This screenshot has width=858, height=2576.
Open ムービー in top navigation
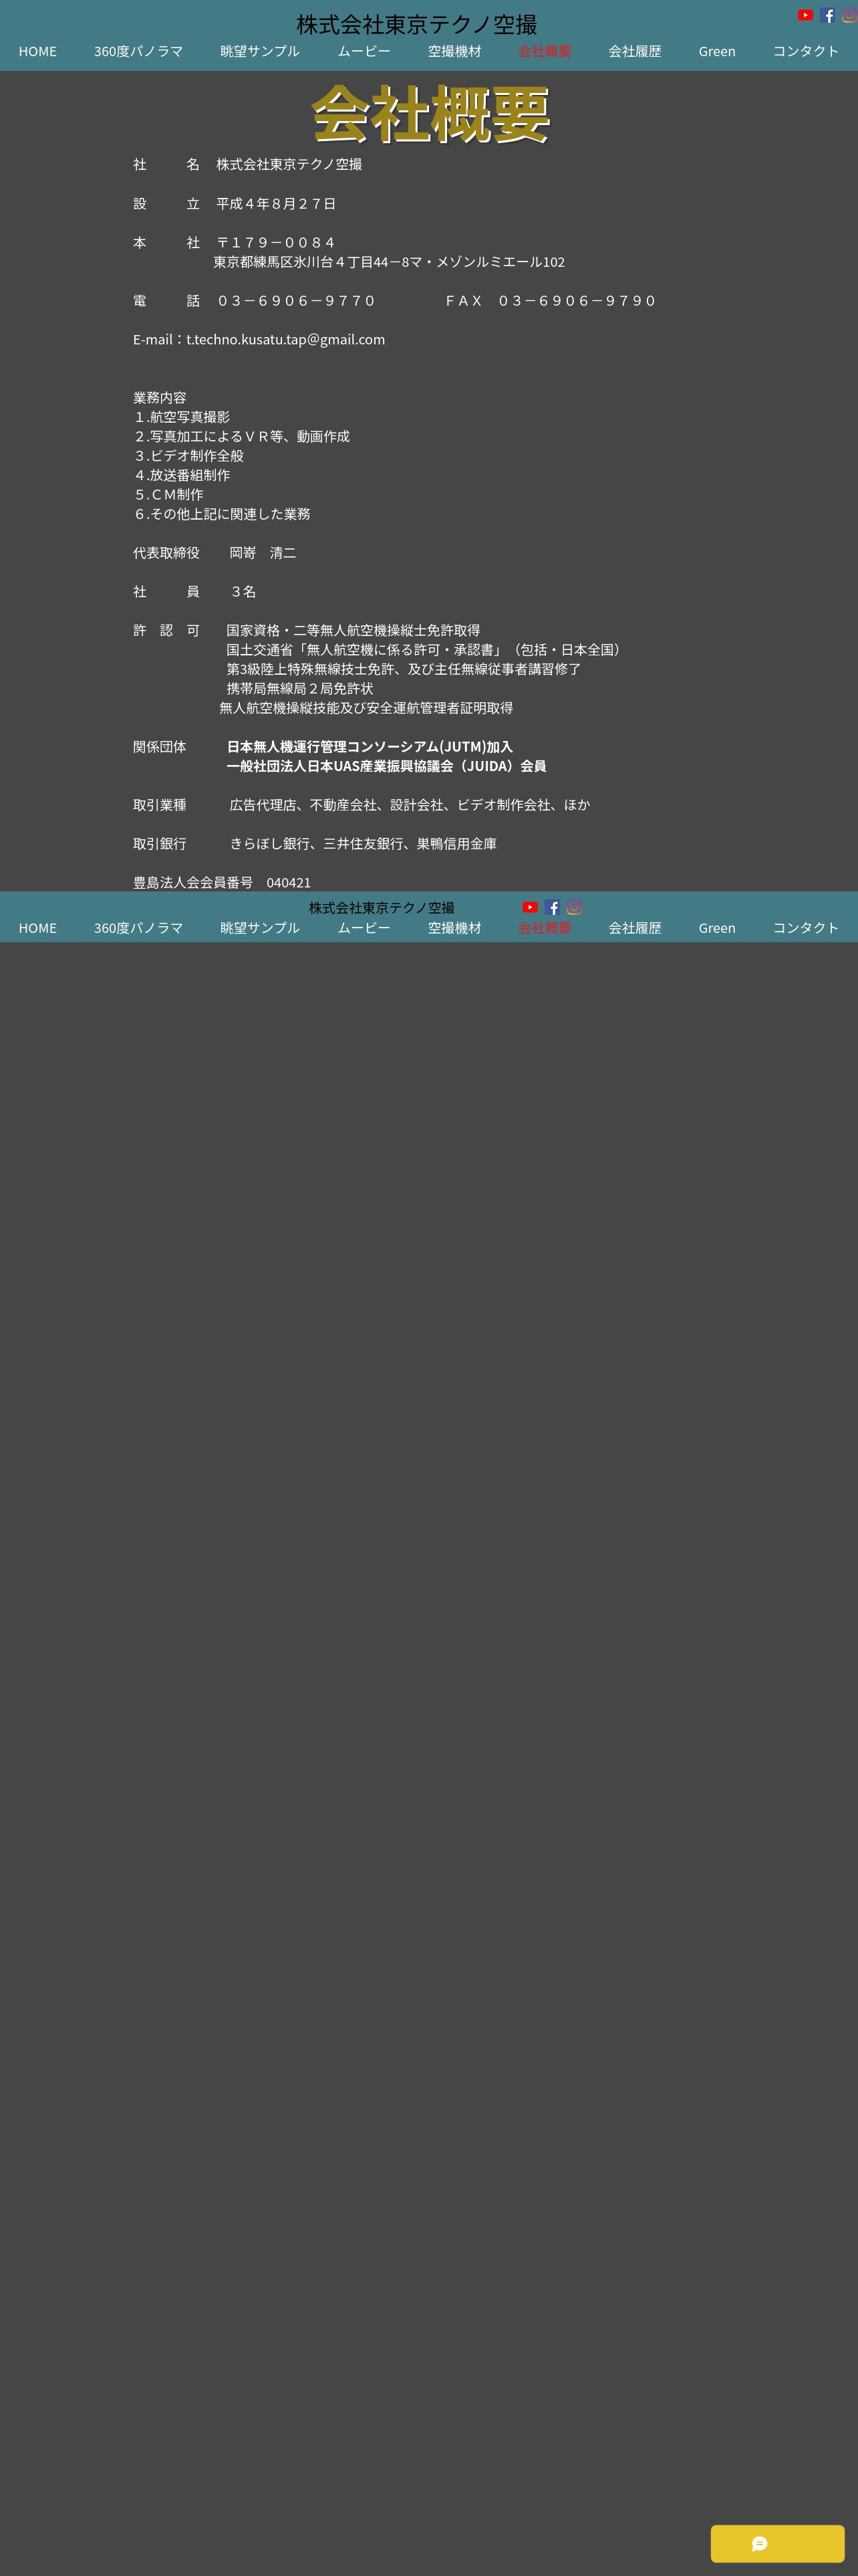[x=364, y=51]
